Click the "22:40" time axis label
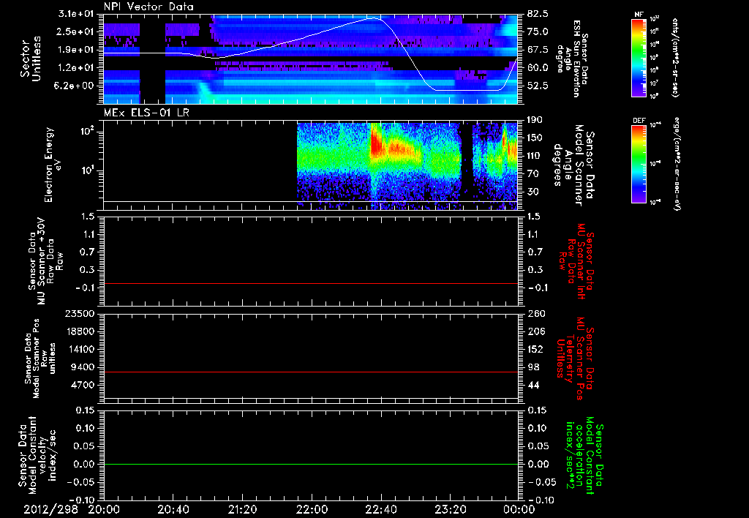The image size is (749, 518). [381, 509]
